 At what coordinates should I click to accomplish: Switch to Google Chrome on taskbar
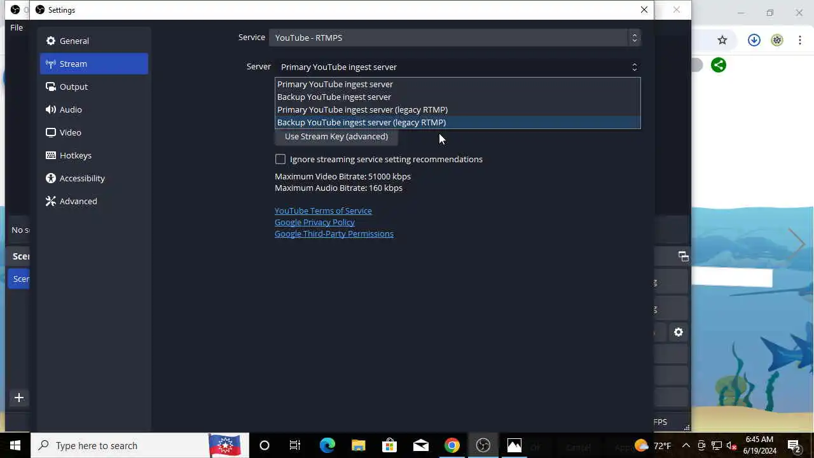452,445
